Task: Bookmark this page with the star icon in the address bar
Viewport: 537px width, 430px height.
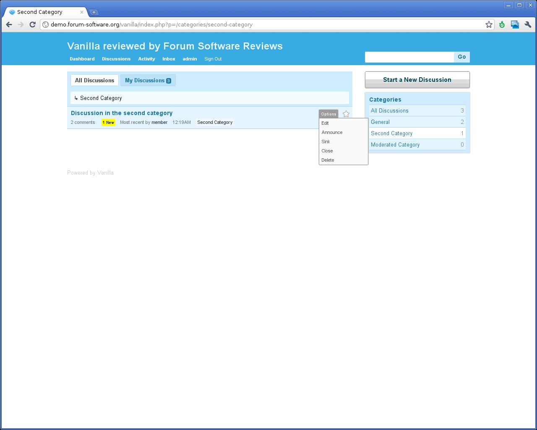Action: pyautogui.click(x=489, y=24)
